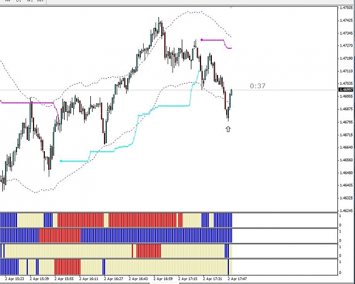Click price scale value 1.46560

coord(346,160)
